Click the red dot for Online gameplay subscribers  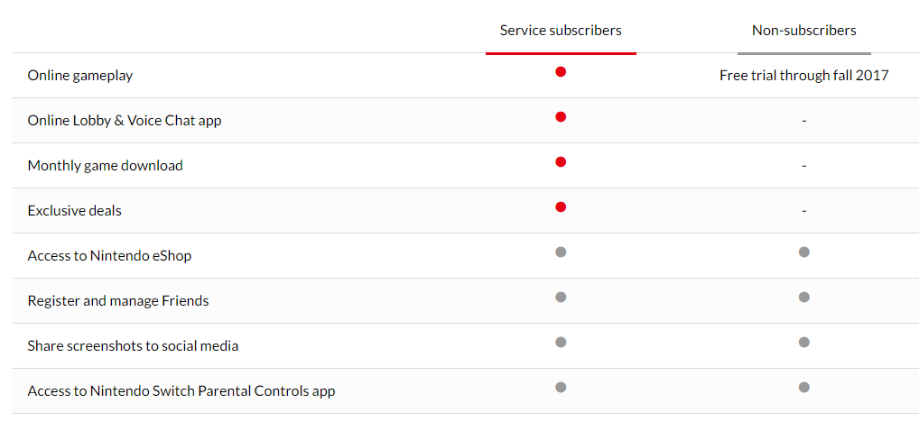561,72
